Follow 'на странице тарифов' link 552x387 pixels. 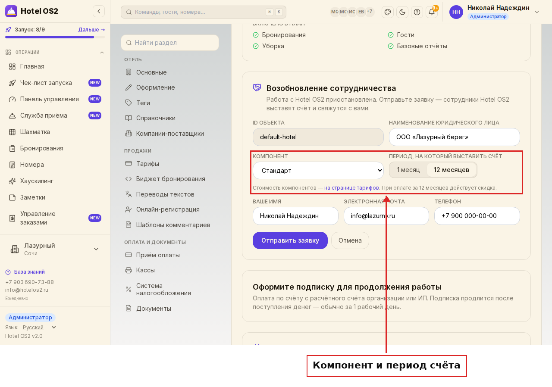tap(351, 188)
